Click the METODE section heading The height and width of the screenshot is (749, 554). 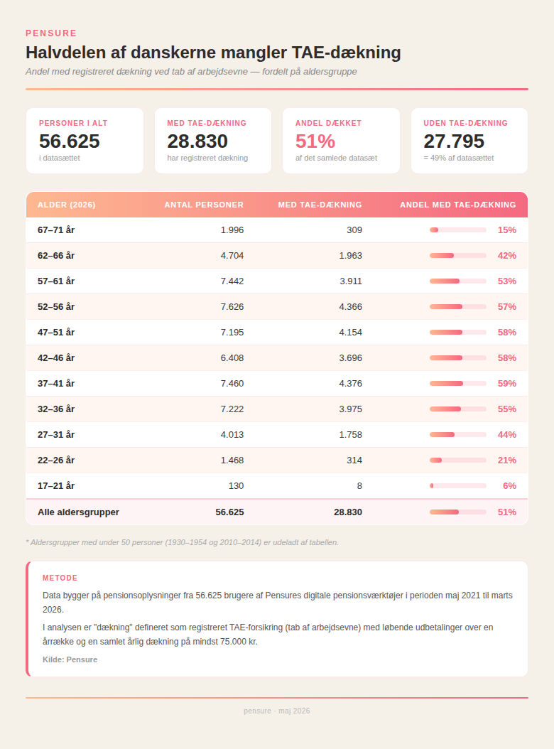pos(60,578)
